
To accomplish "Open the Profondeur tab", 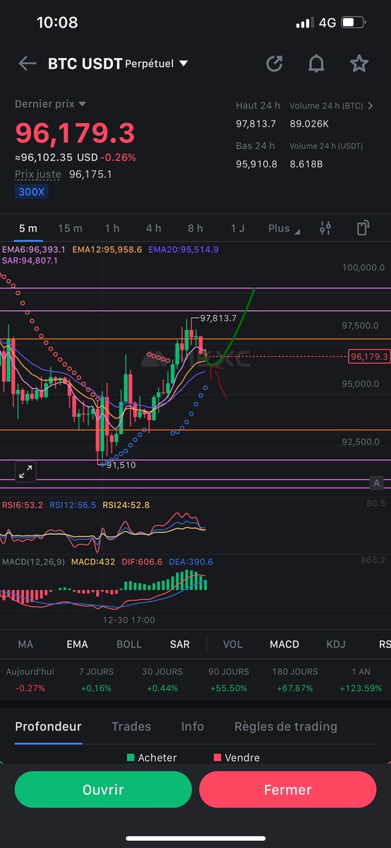I will click(48, 726).
